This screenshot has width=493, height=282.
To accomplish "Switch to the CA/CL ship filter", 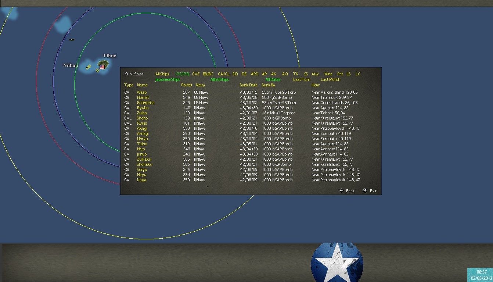I will pyautogui.click(x=224, y=74).
